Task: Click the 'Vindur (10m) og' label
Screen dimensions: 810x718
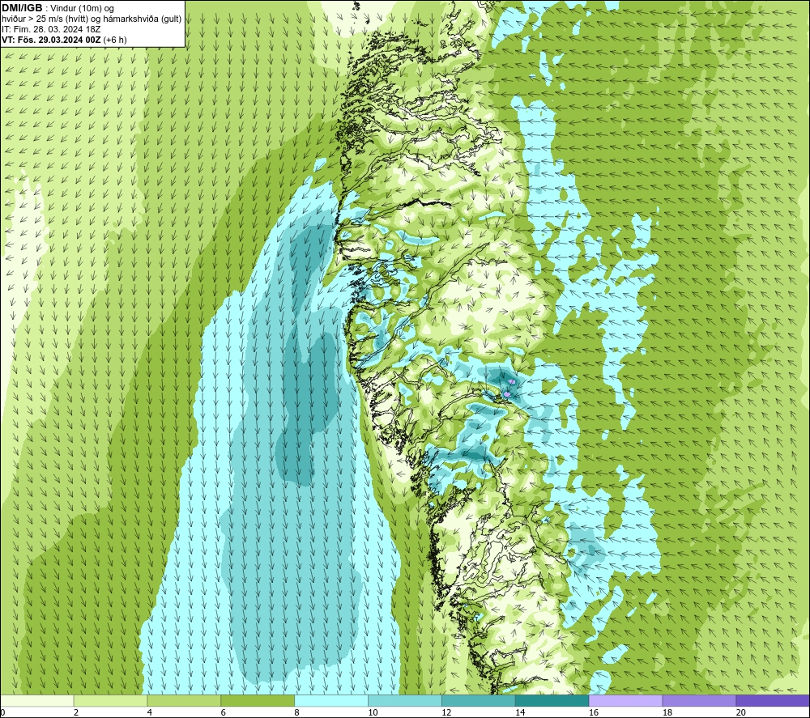Action: coord(82,8)
